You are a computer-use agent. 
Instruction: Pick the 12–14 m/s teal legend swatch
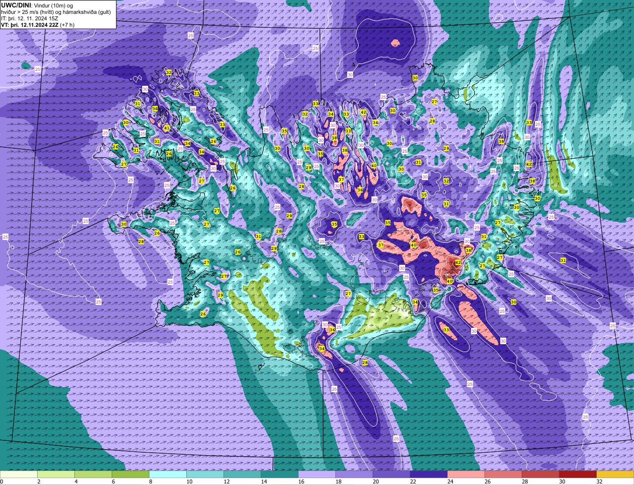pyautogui.click(x=243, y=475)
